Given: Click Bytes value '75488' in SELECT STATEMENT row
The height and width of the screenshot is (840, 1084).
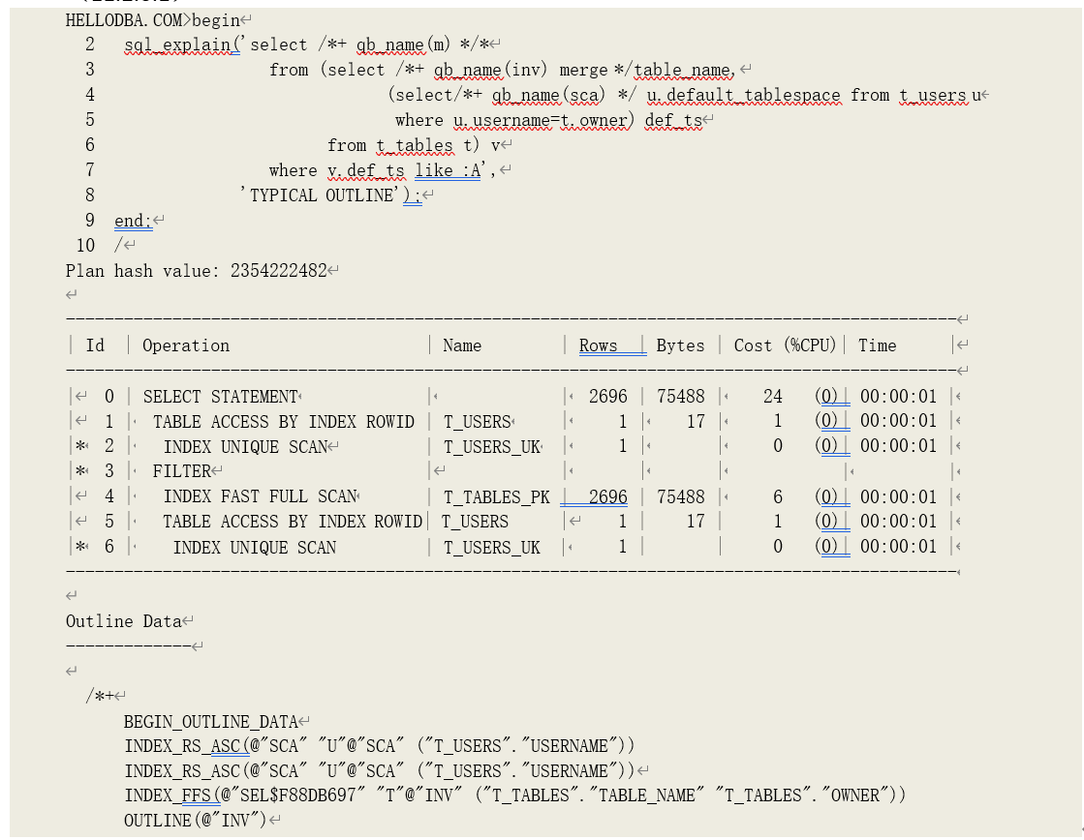Looking at the screenshot, I should 681,397.
